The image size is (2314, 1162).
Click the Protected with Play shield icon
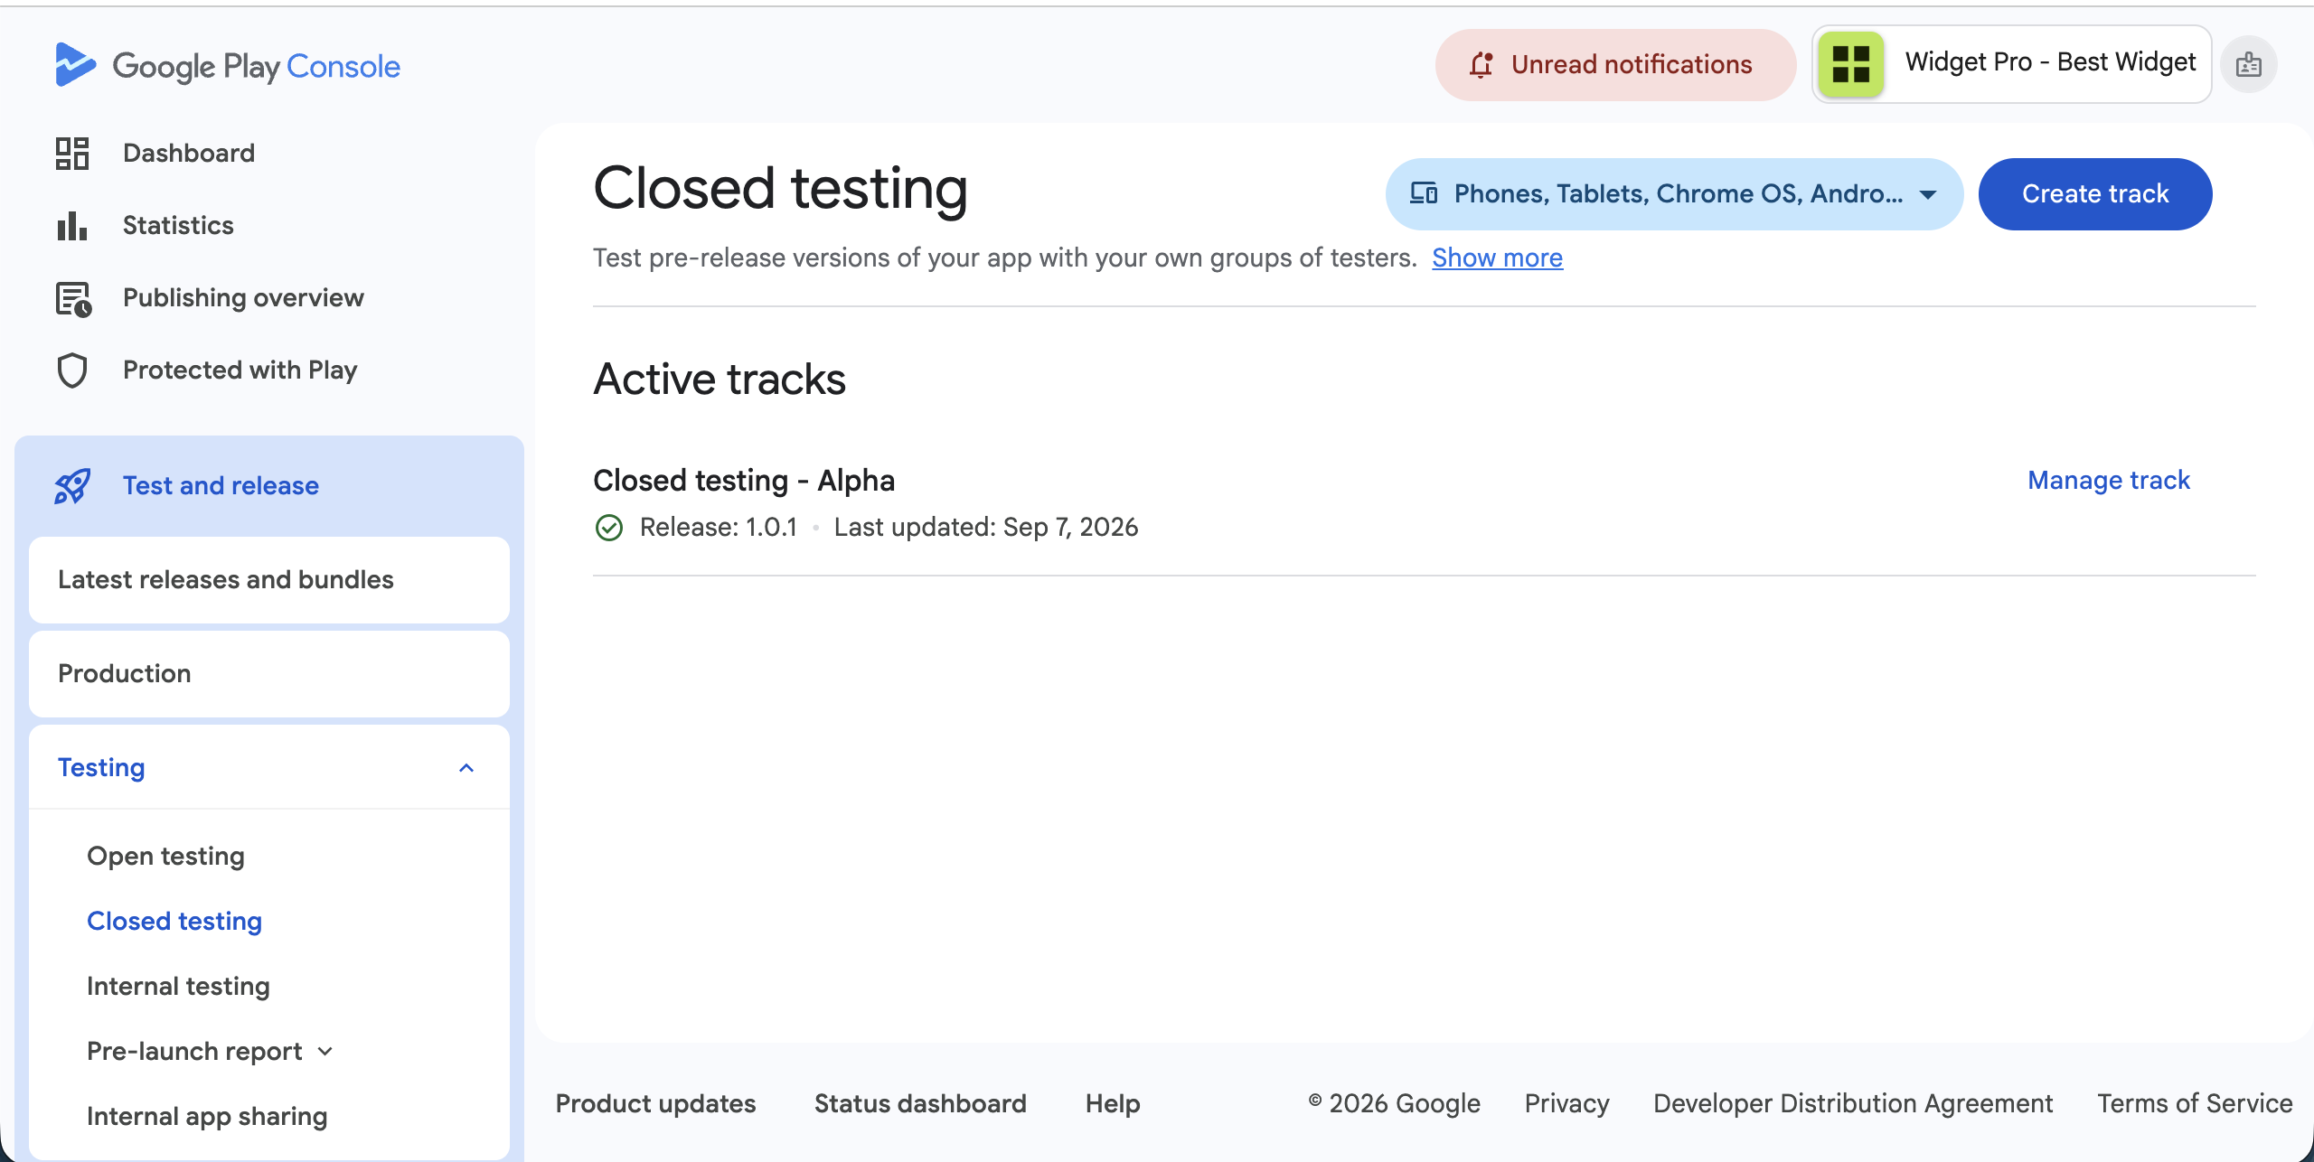(x=72, y=370)
